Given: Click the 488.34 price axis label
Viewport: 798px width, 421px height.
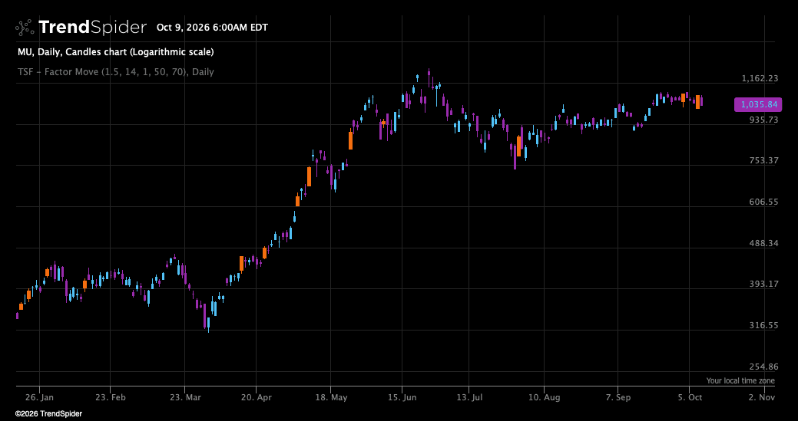Looking at the screenshot, I should click(x=763, y=243).
